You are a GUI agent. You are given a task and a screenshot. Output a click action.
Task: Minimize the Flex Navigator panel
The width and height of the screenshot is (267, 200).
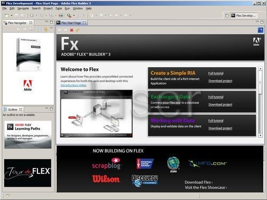pos(46,22)
